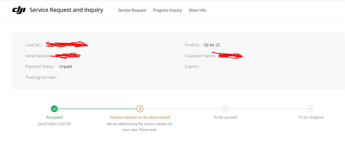Click the green Accepted checkmark icon
Viewport: 345px width, 142px height.
(x=54, y=109)
